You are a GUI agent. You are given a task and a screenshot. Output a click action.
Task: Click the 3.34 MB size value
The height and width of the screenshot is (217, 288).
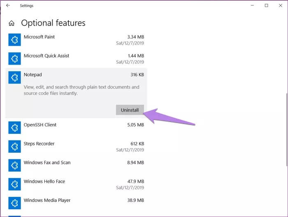click(x=135, y=37)
